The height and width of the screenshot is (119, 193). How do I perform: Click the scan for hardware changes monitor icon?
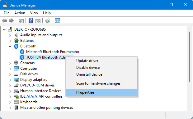(57, 20)
